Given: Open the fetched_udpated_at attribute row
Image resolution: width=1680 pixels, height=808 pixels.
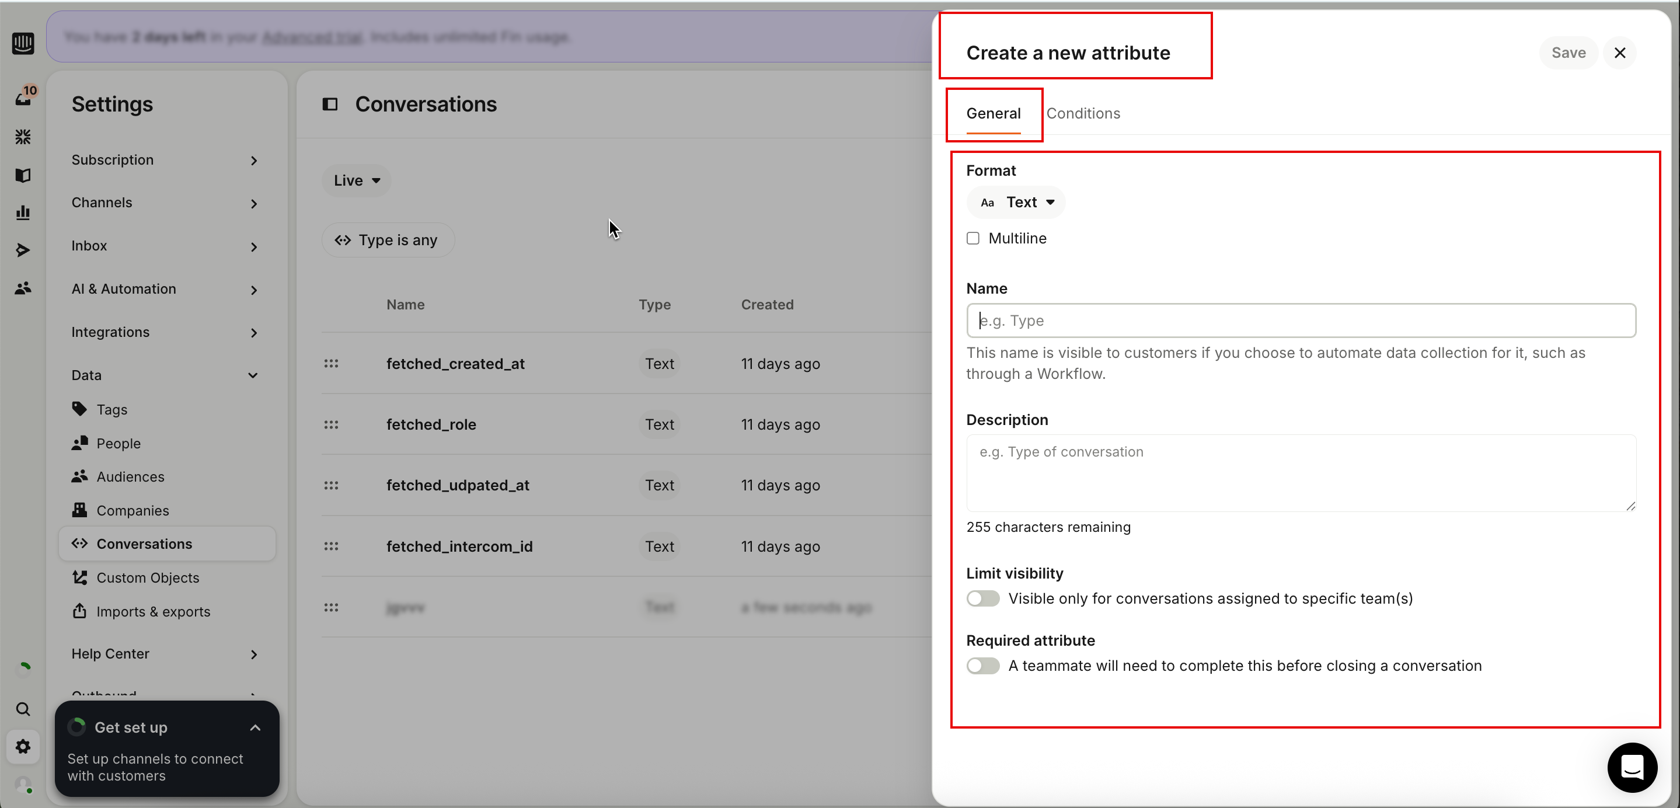Looking at the screenshot, I should [x=626, y=485].
